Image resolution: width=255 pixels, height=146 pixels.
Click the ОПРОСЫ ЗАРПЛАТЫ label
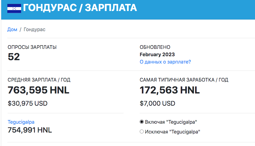point(32,47)
